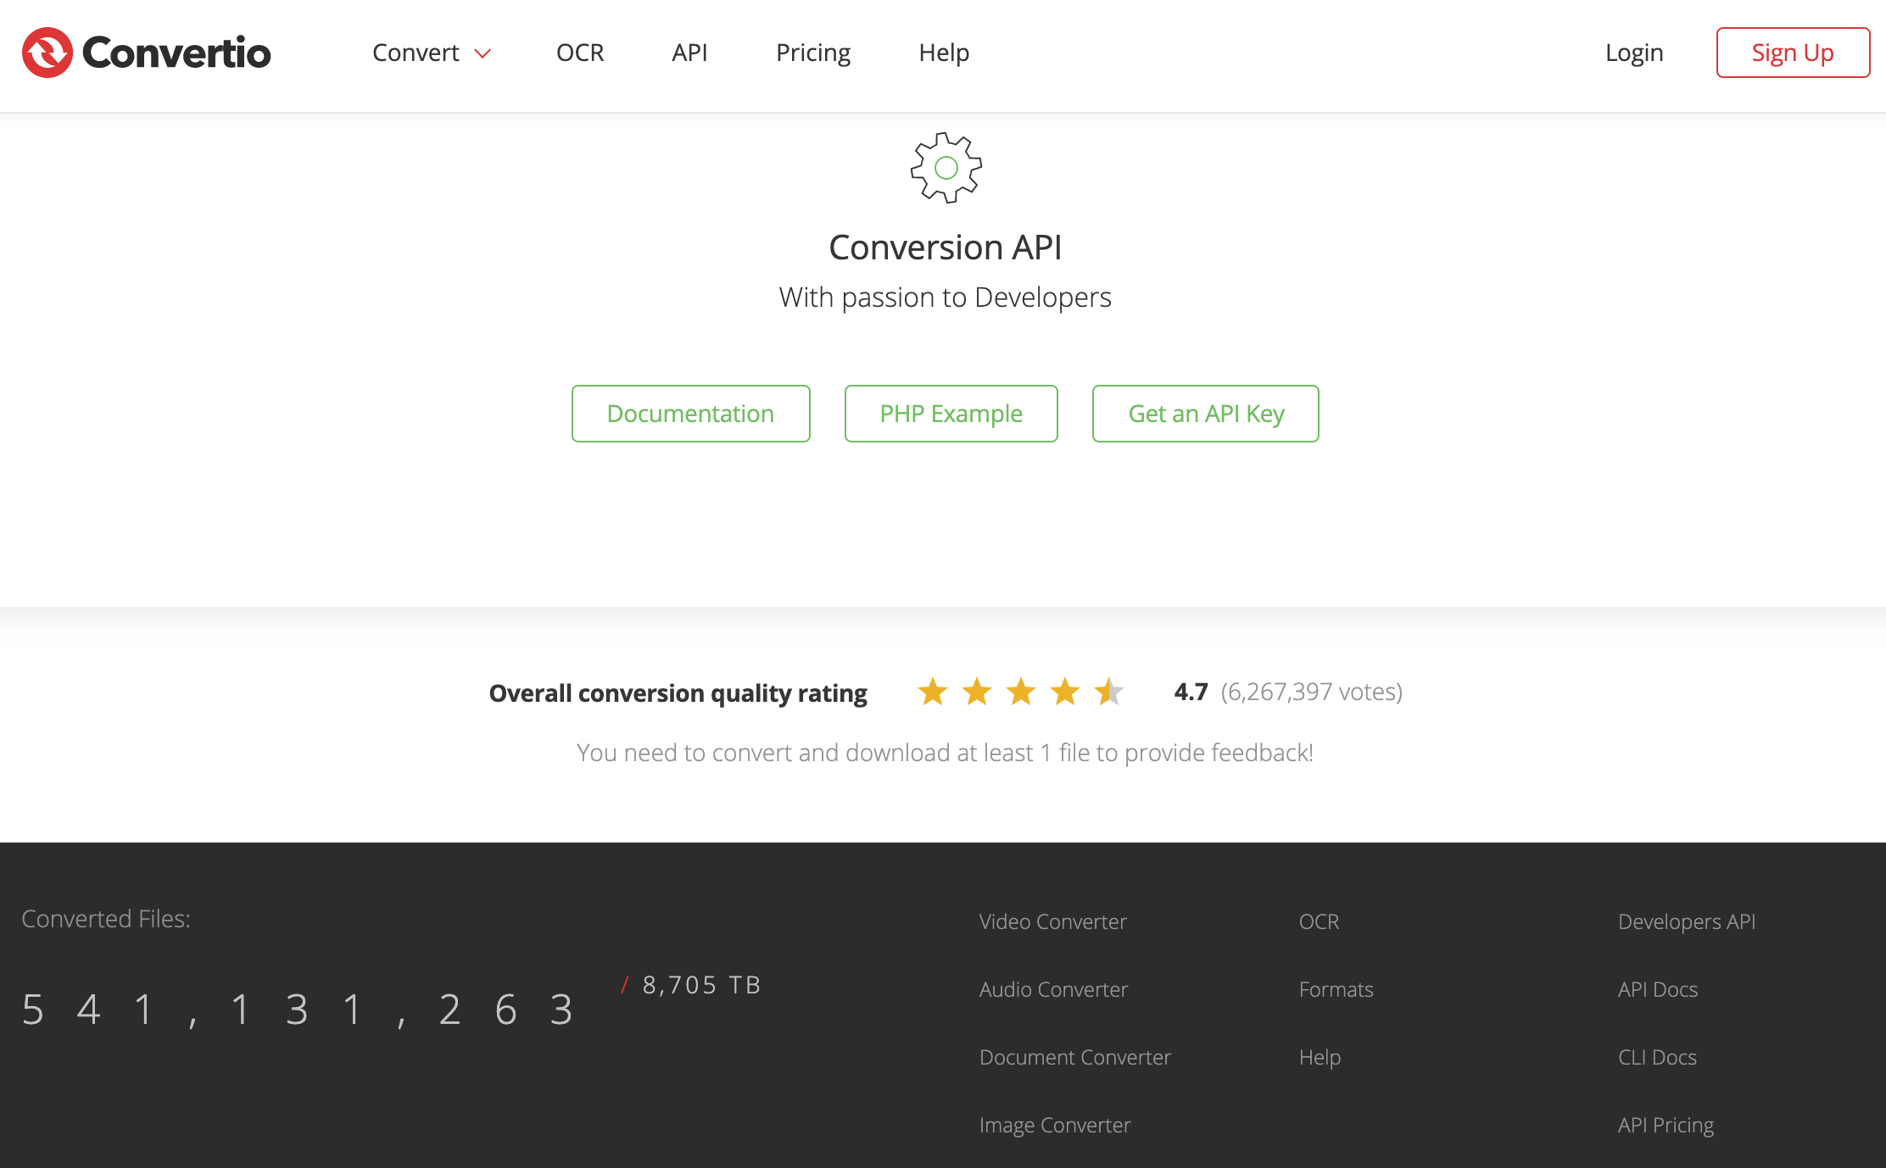Click the PHP Example button
The height and width of the screenshot is (1168, 1886).
(x=951, y=414)
